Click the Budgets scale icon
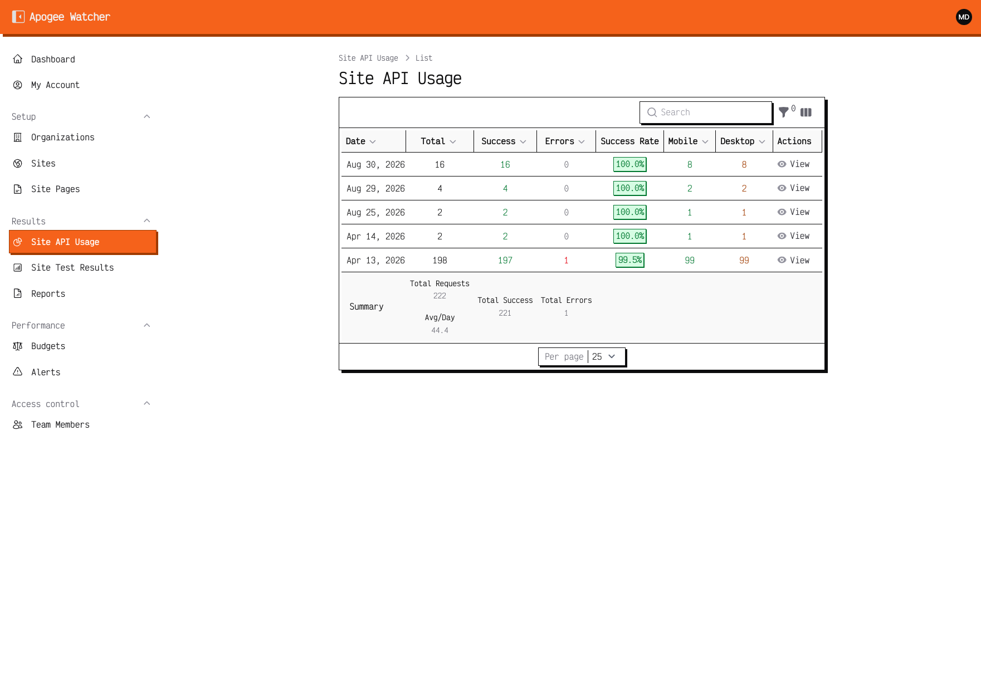981x696 pixels. pyautogui.click(x=18, y=346)
